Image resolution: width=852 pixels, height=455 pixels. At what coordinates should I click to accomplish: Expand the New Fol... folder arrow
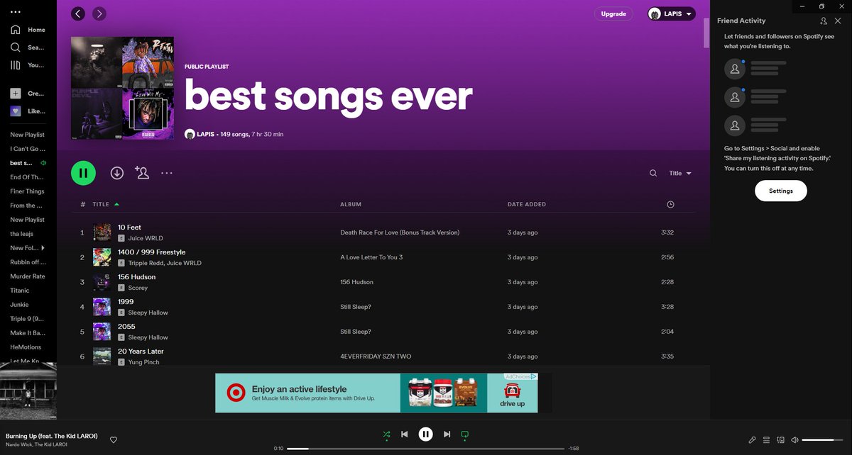43,248
